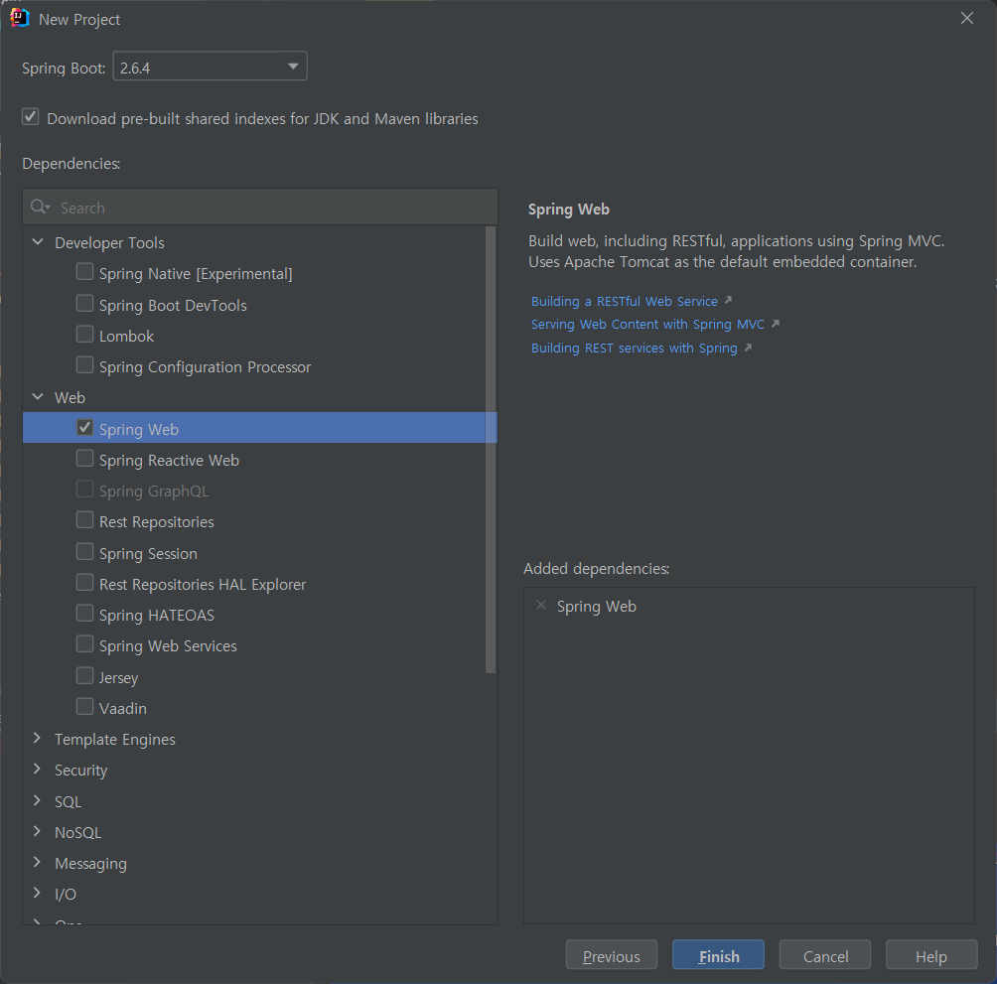This screenshot has height=984, width=997.
Task: Select the Jersey row label
Action: pyautogui.click(x=118, y=677)
